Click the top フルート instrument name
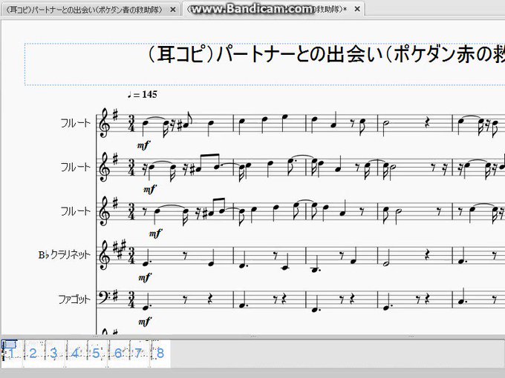This screenshot has width=505, height=378. tap(76, 123)
